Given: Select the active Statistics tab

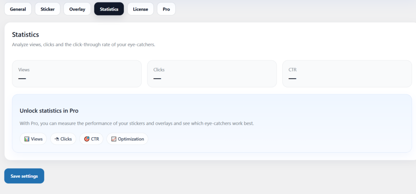Looking at the screenshot, I should 109,9.
